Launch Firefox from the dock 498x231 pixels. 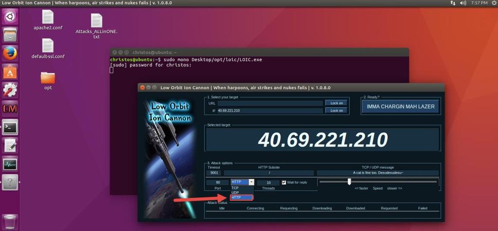click(10, 53)
